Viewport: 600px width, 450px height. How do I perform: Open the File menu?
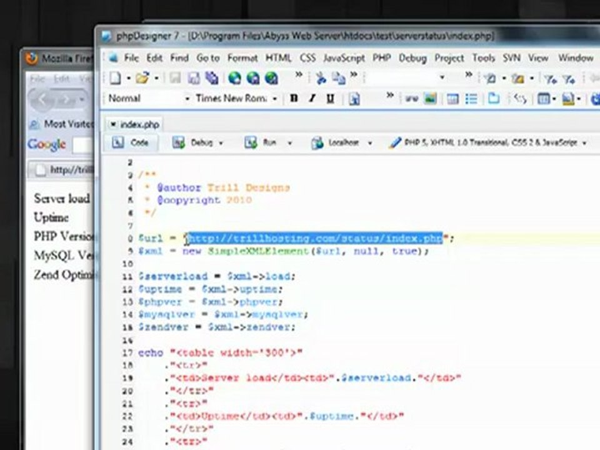(x=131, y=58)
